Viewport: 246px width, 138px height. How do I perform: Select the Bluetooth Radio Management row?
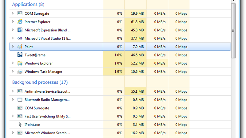(47, 100)
